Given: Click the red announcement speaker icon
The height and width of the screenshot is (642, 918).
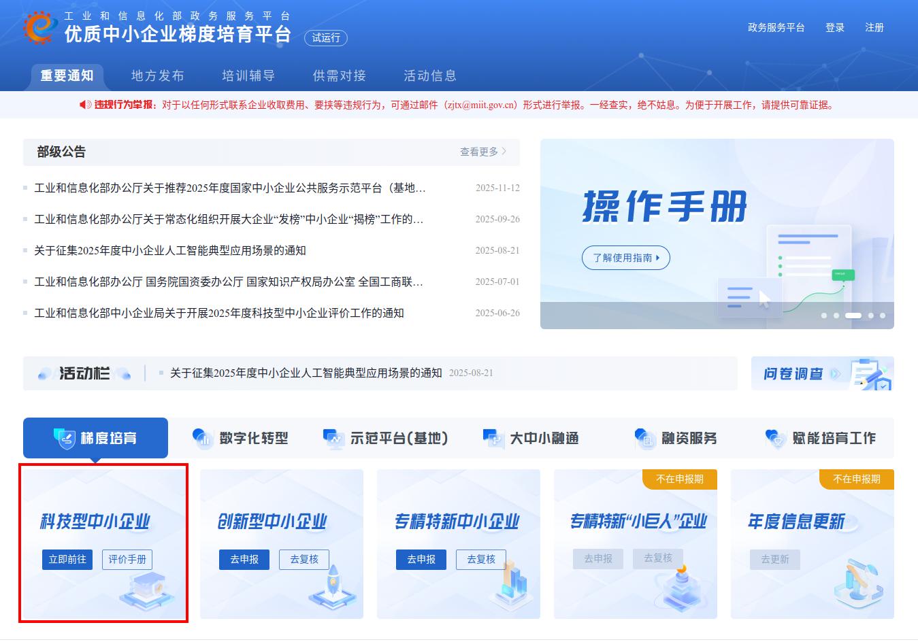Looking at the screenshot, I should click(x=85, y=105).
